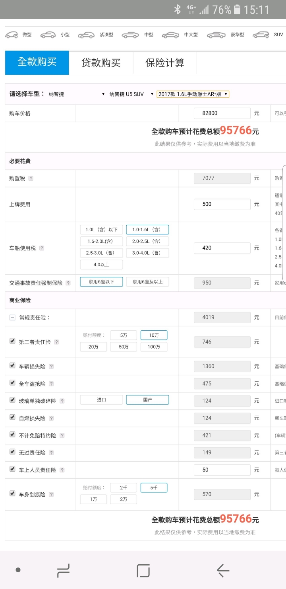Show help for 车辆损失险

point(51,367)
